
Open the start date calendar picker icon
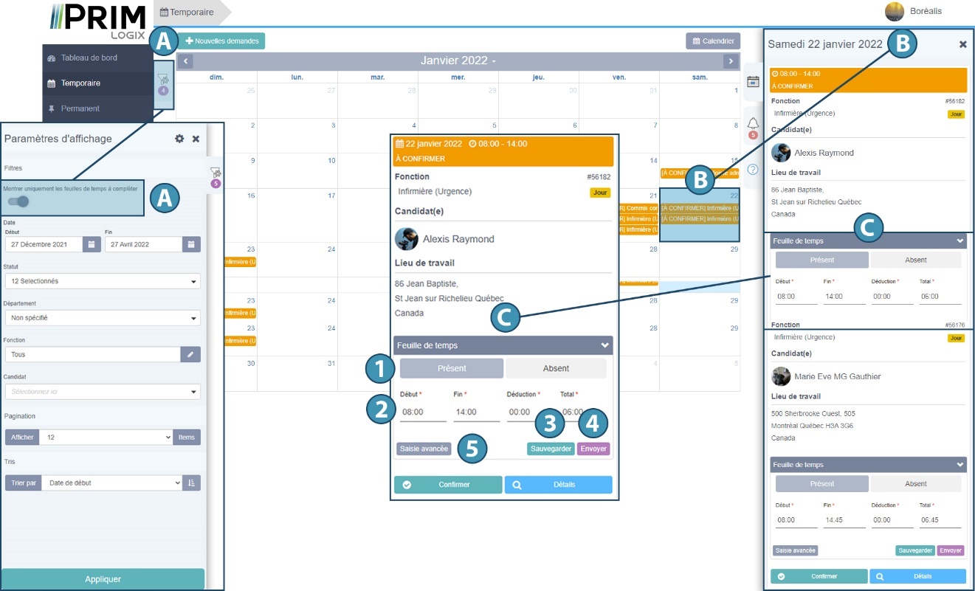(92, 244)
